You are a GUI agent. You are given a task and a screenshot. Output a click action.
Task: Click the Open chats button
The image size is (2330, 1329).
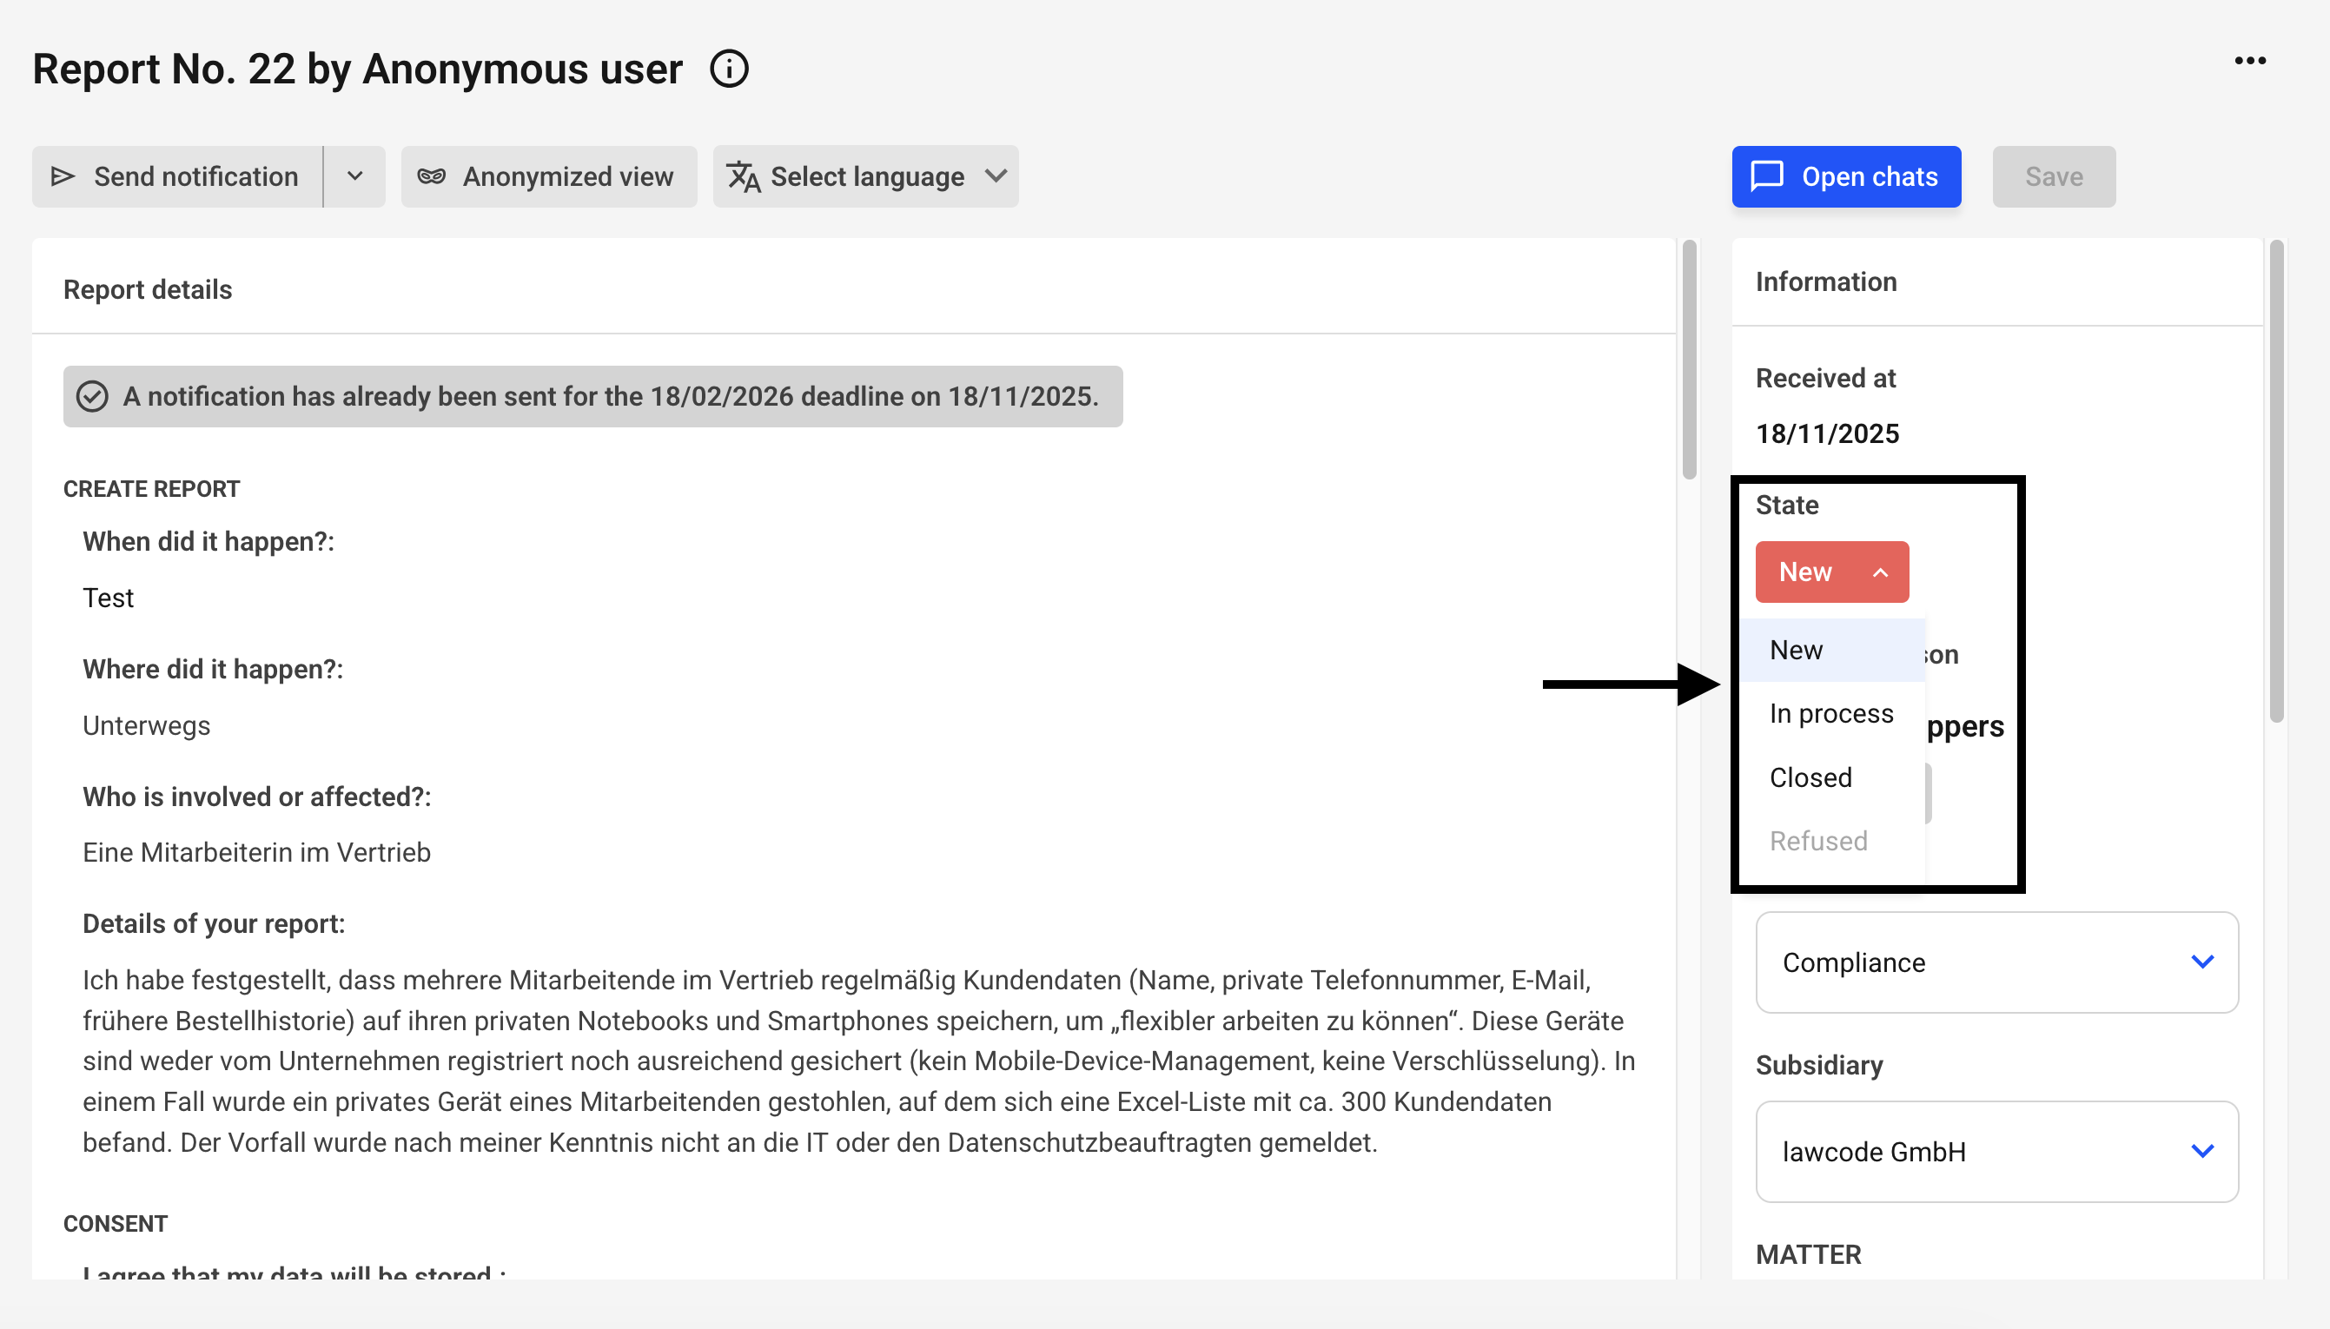1845,176
